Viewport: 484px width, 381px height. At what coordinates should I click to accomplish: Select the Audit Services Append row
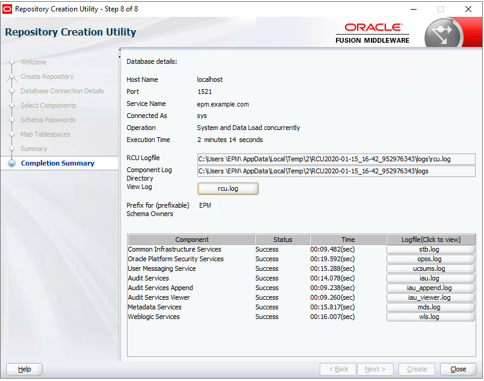tap(301, 288)
